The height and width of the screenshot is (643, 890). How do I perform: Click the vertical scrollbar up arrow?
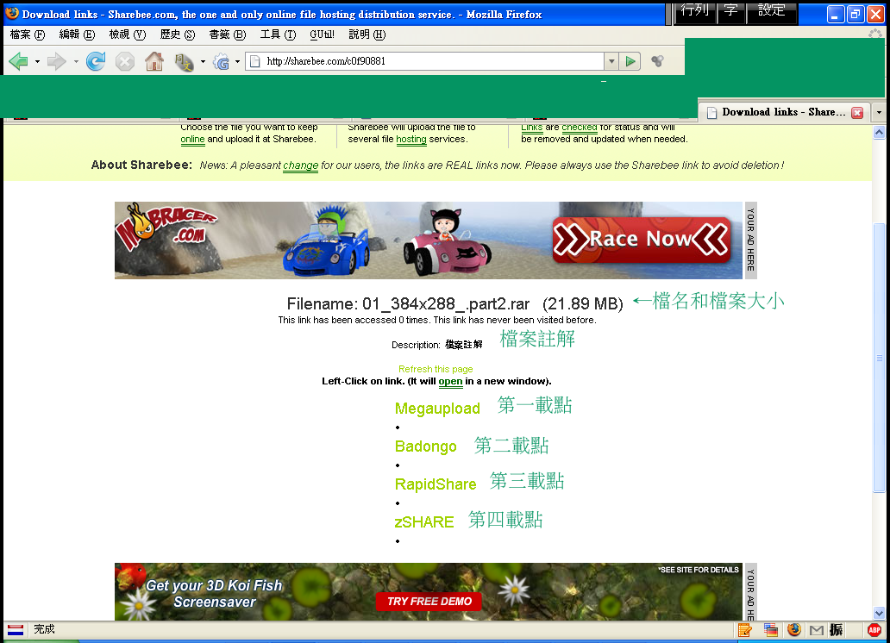pos(879,132)
